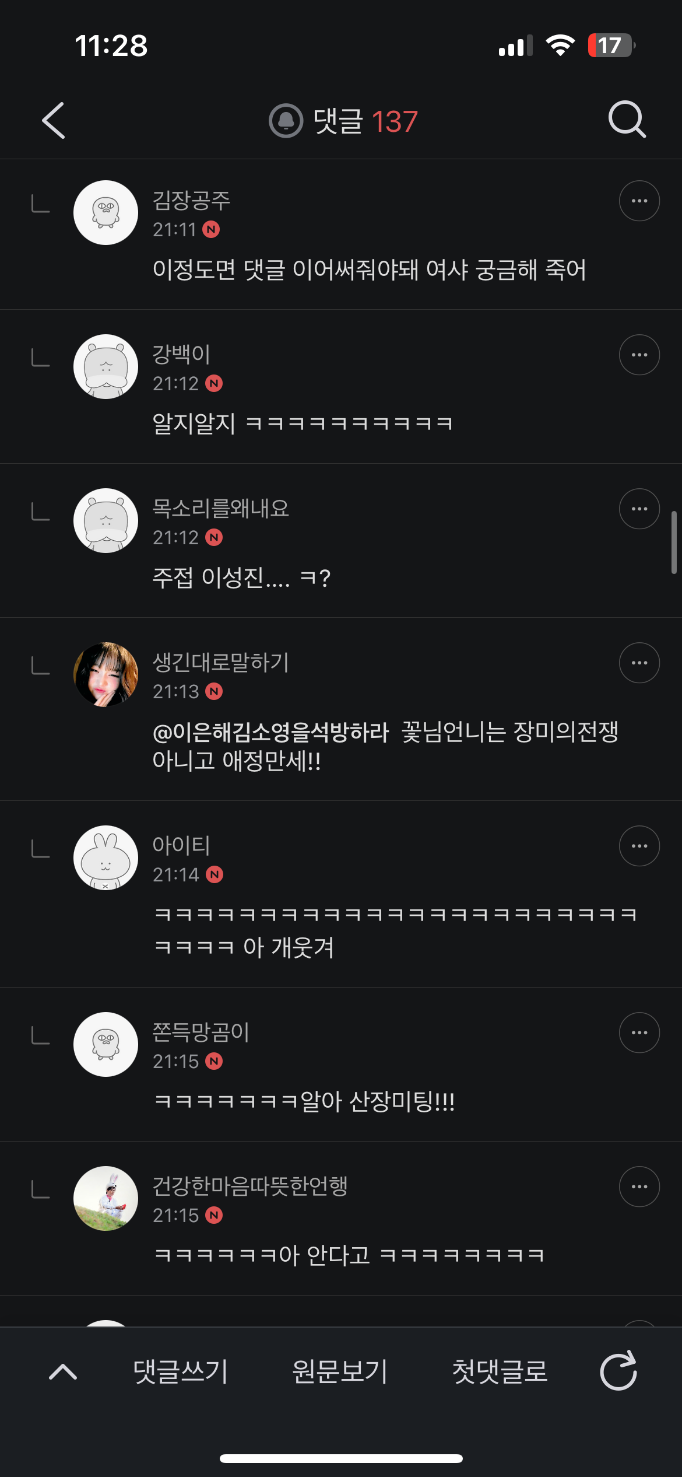Tap 댓글쓰기 to write a comment
This screenshot has width=682, height=1477.
point(180,1371)
